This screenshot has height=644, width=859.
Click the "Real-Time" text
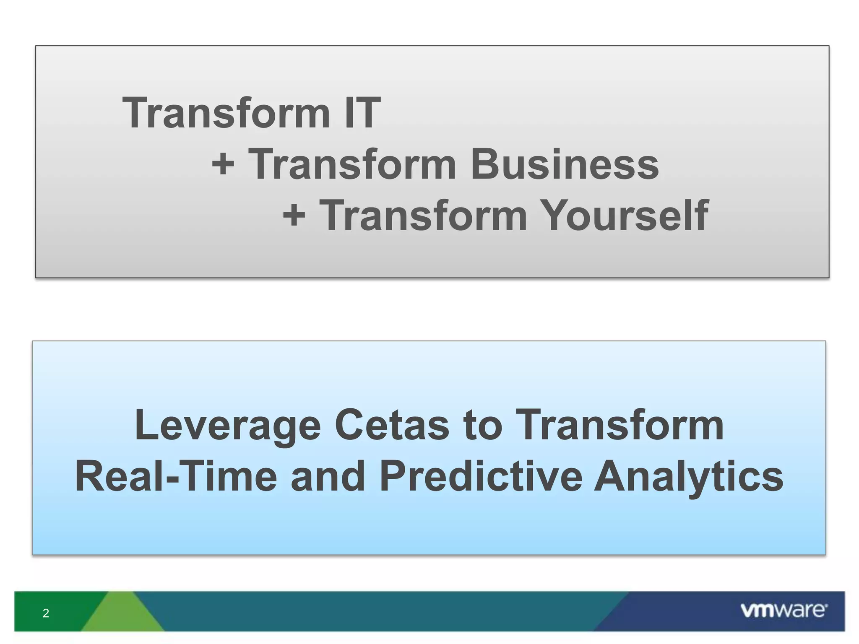point(176,477)
